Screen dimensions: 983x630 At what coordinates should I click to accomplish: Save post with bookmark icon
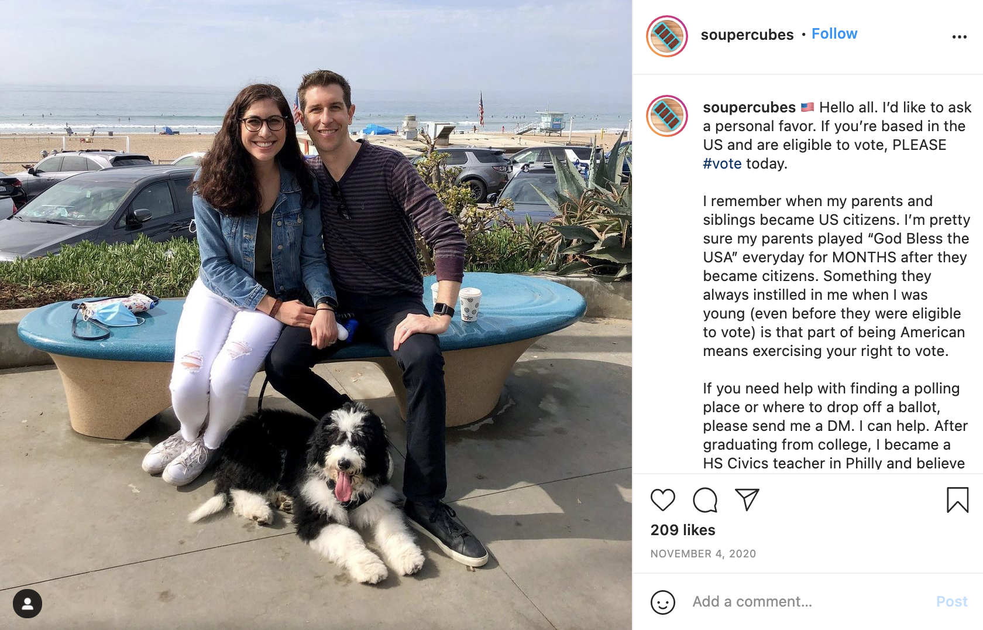tap(957, 500)
